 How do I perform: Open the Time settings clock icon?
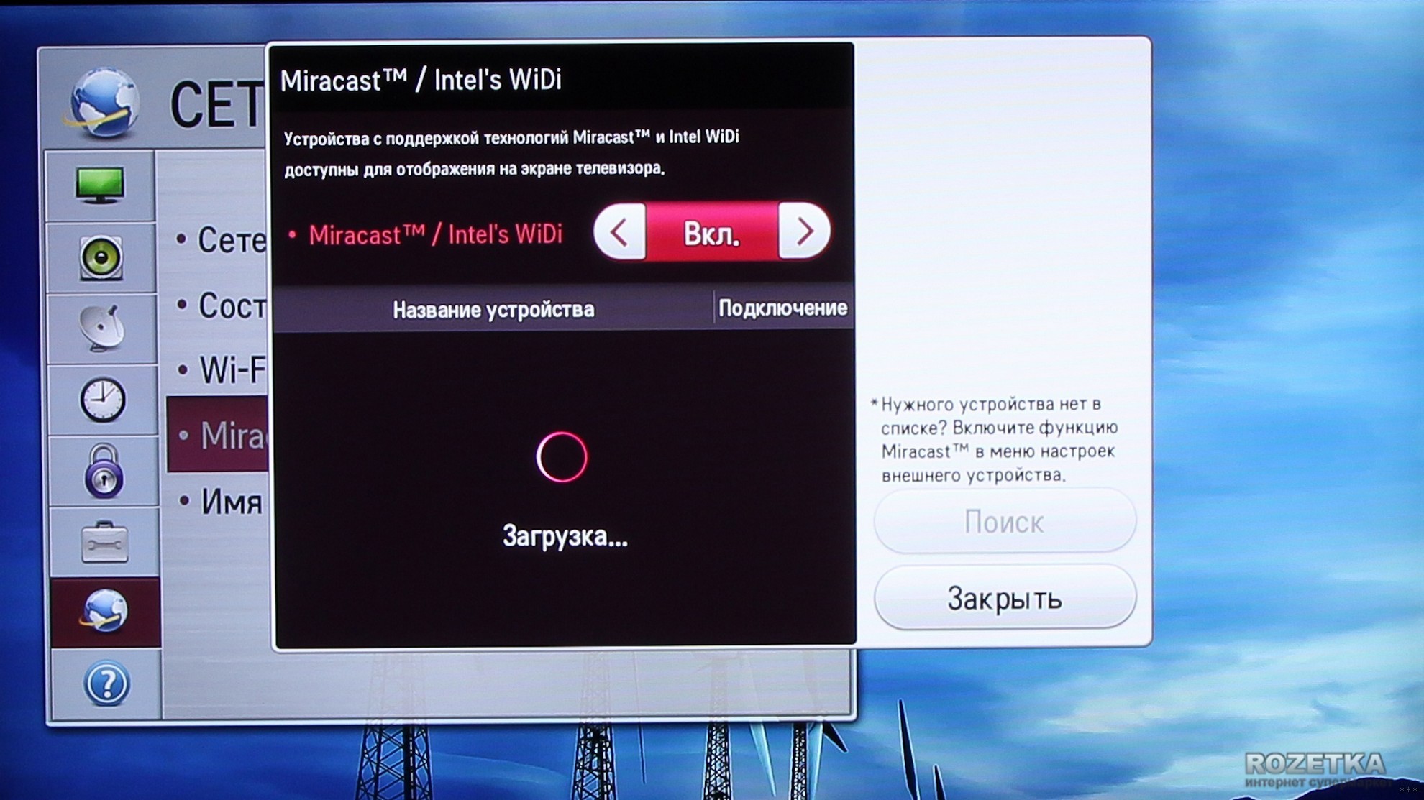click(x=102, y=400)
